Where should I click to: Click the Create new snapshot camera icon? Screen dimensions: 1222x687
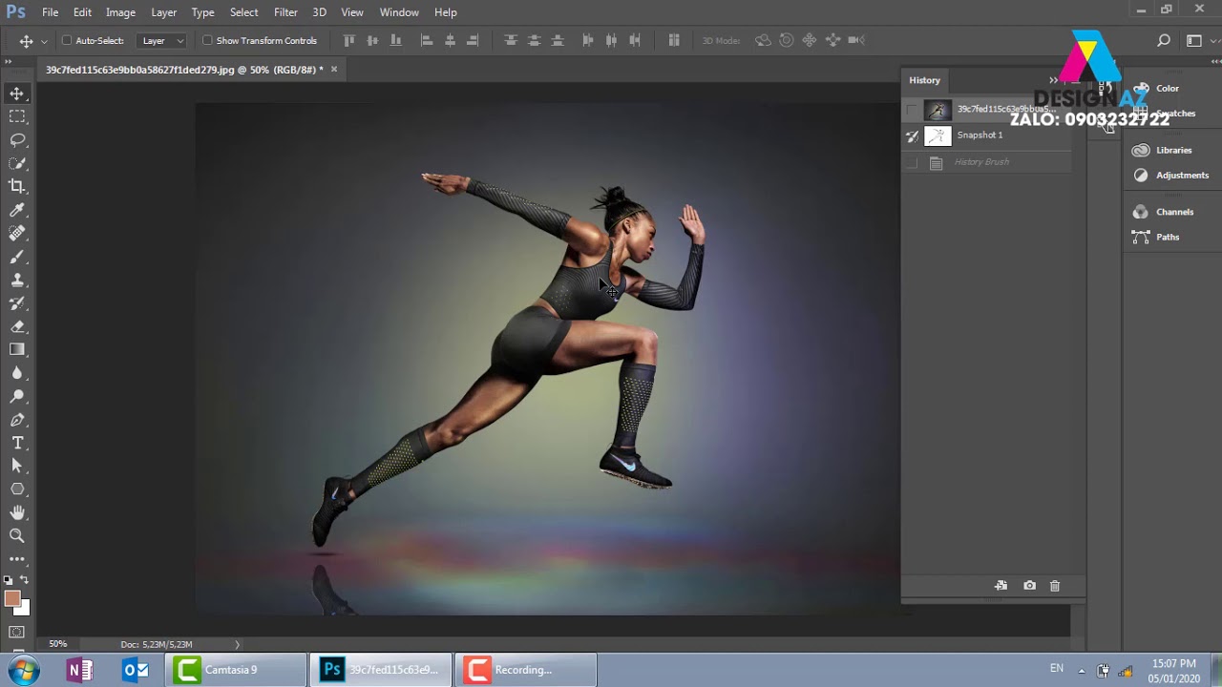coord(1029,585)
